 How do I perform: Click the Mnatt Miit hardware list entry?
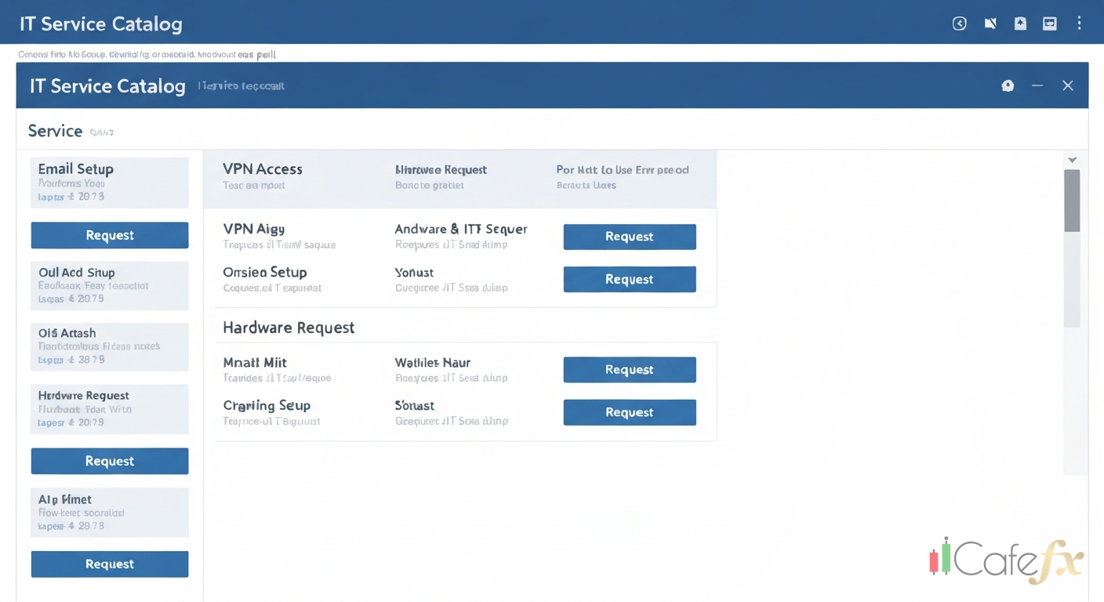tap(255, 362)
